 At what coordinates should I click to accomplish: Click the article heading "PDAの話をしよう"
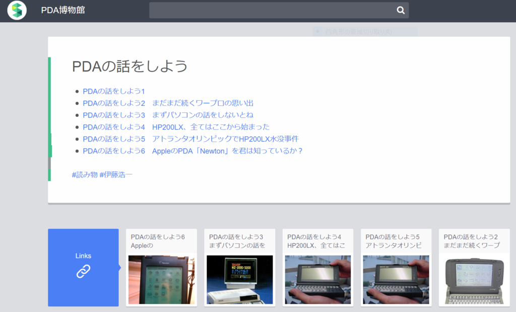pyautogui.click(x=130, y=66)
